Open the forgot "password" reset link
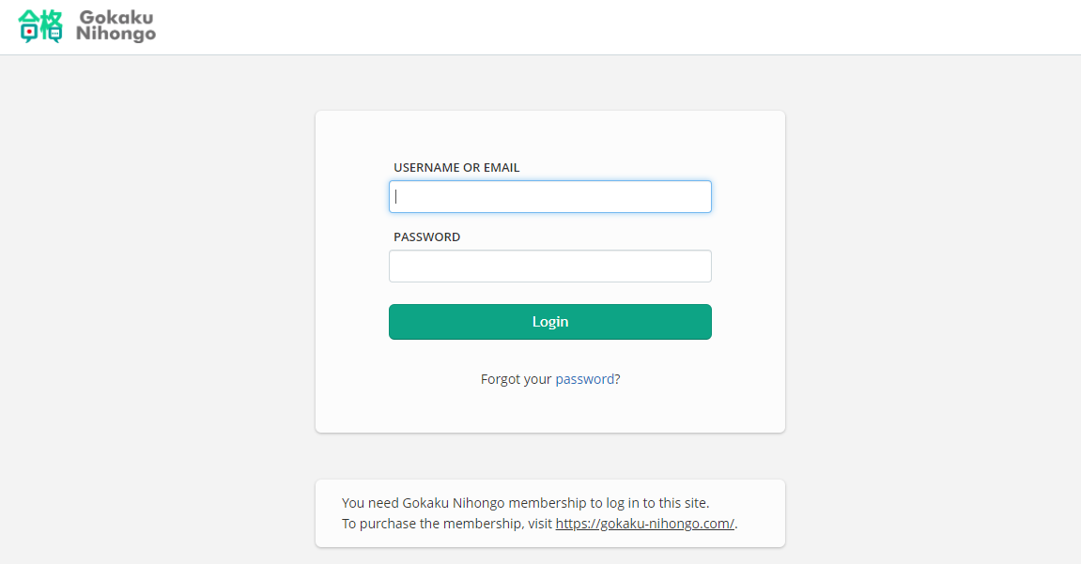Screen dimensions: 1081x564 click(x=584, y=379)
